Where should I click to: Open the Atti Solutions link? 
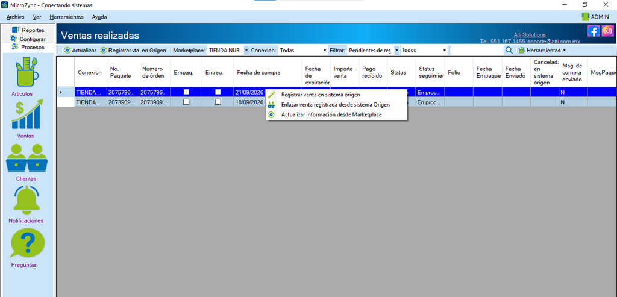(x=530, y=34)
